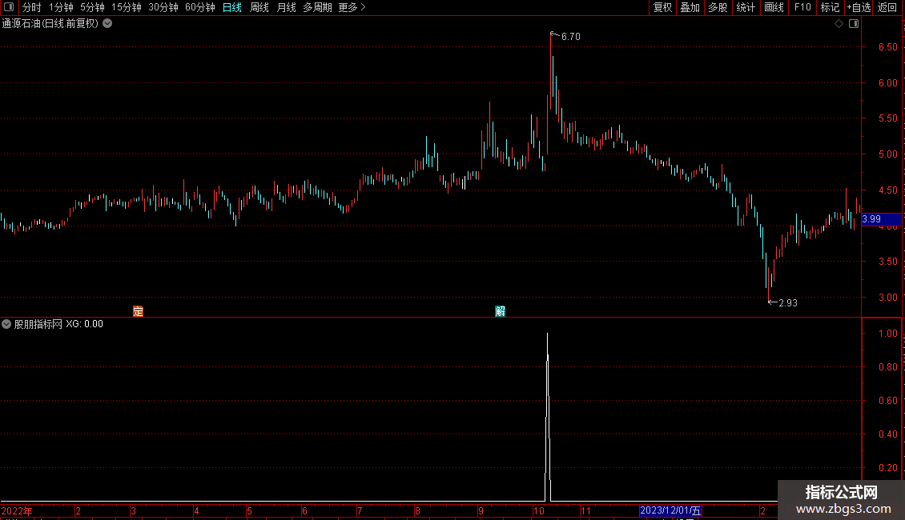Viewport: 905px width, 520px height.
Task: Switch to 月线 monthly chart
Action: coord(286,7)
